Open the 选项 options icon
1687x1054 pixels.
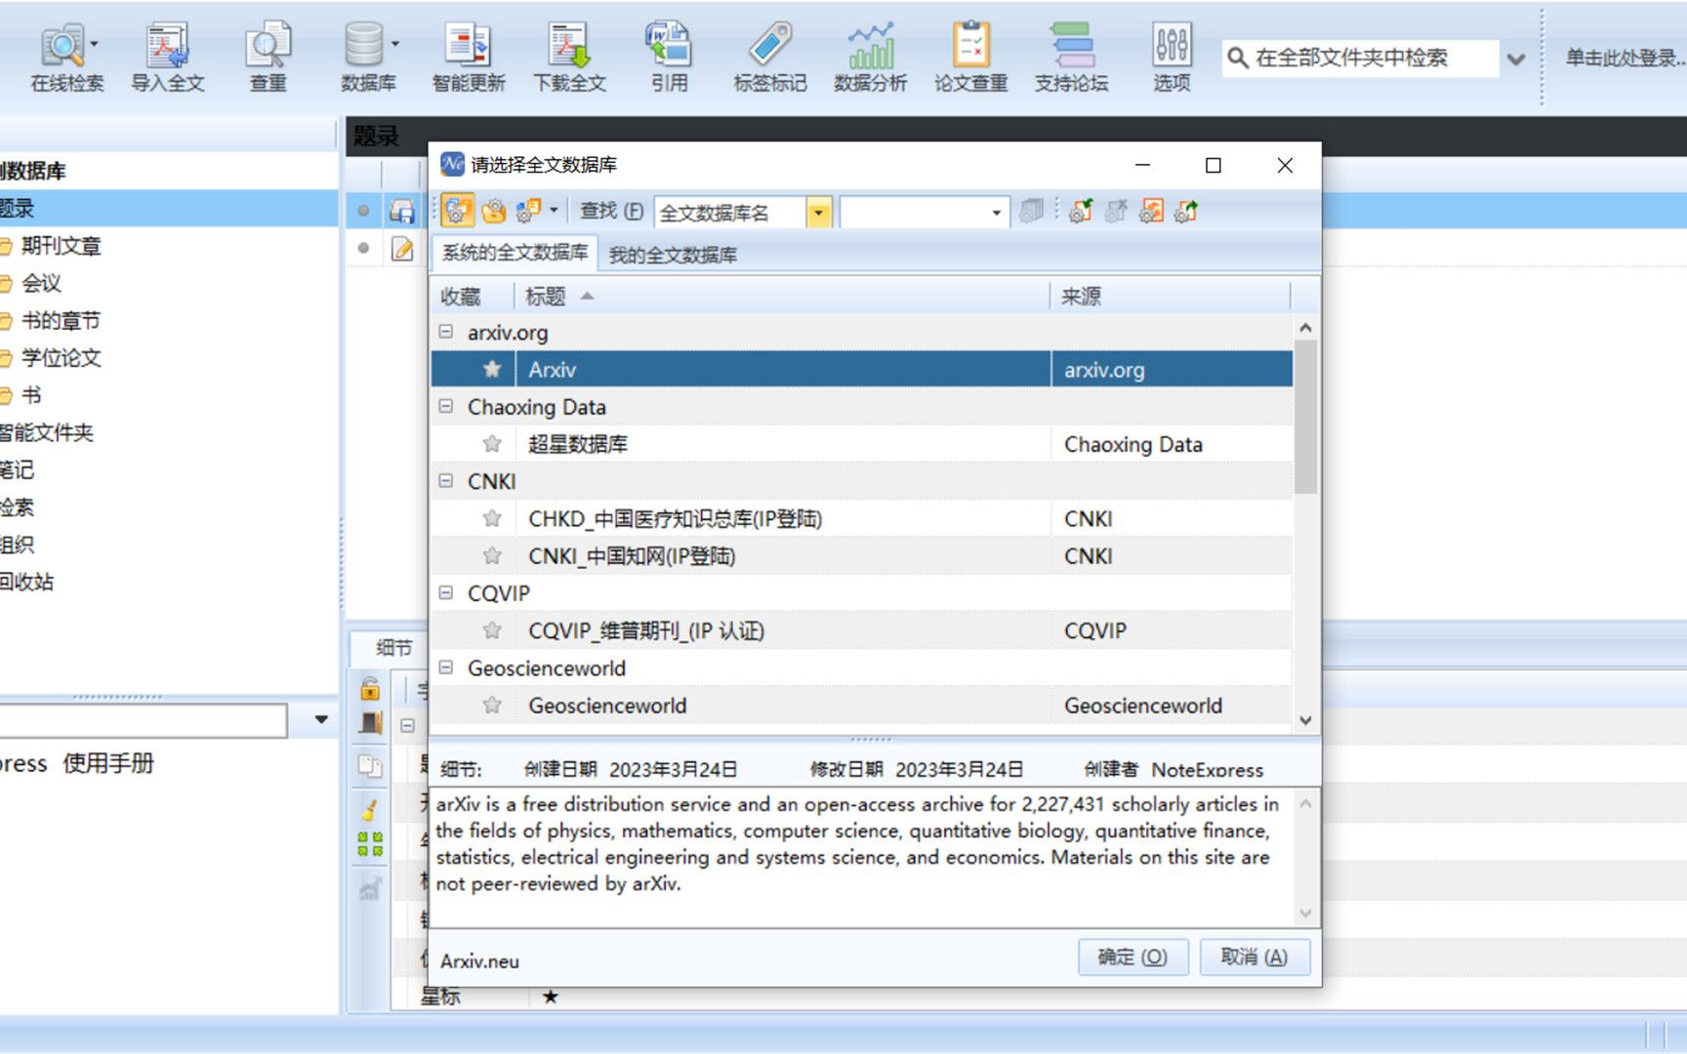[x=1172, y=58]
